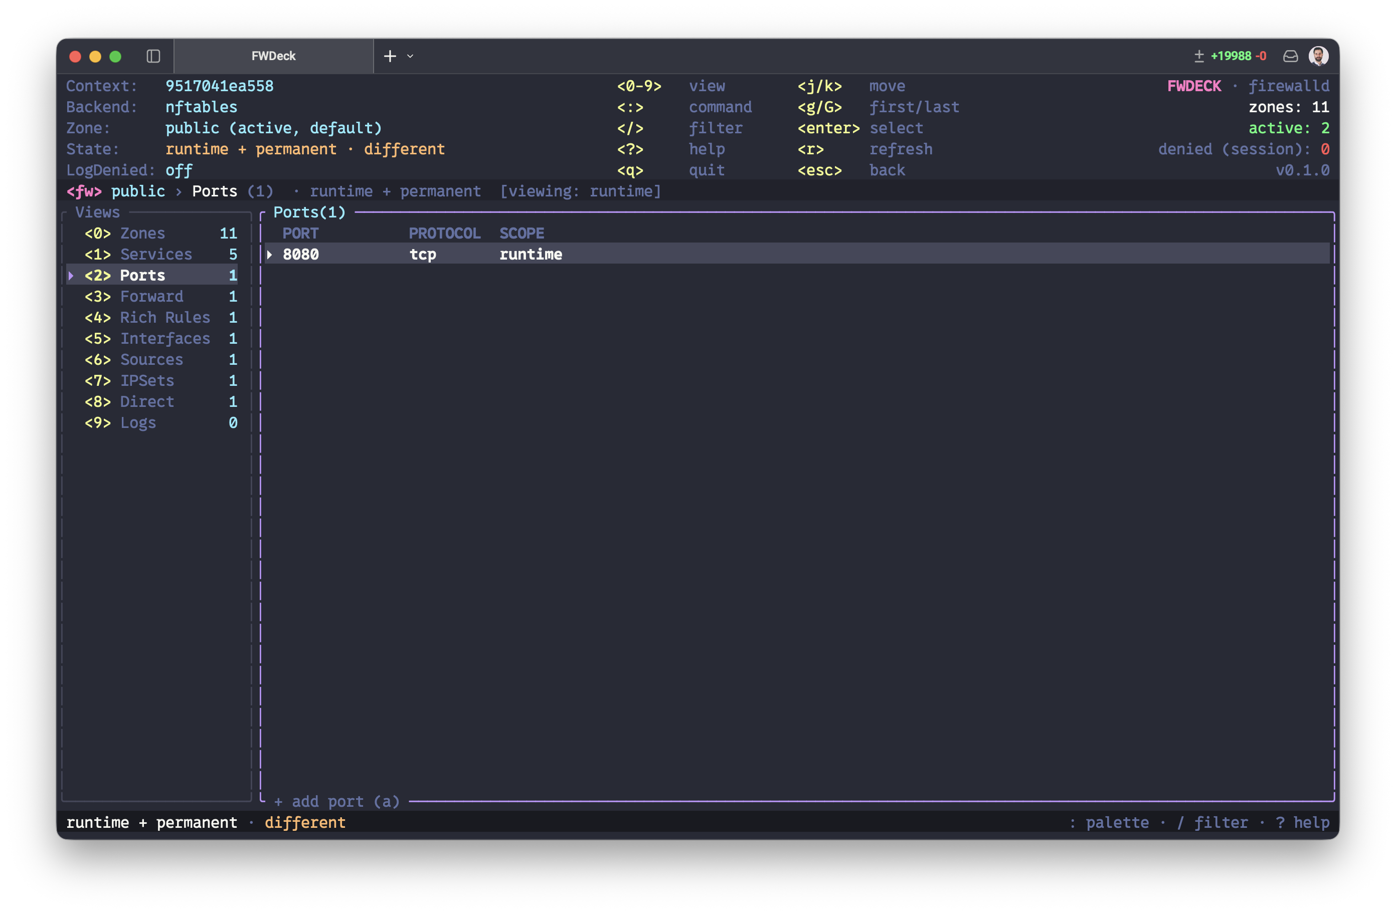This screenshot has height=914, width=1396.
Task: Expand the 8080 port row triangle
Action: click(x=269, y=255)
